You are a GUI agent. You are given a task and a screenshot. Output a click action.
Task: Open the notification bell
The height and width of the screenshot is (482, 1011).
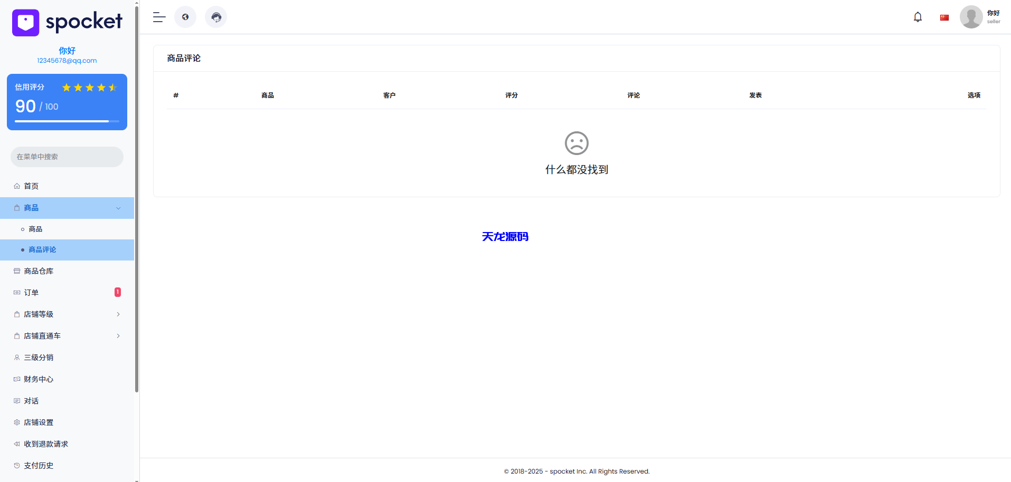pyautogui.click(x=918, y=17)
